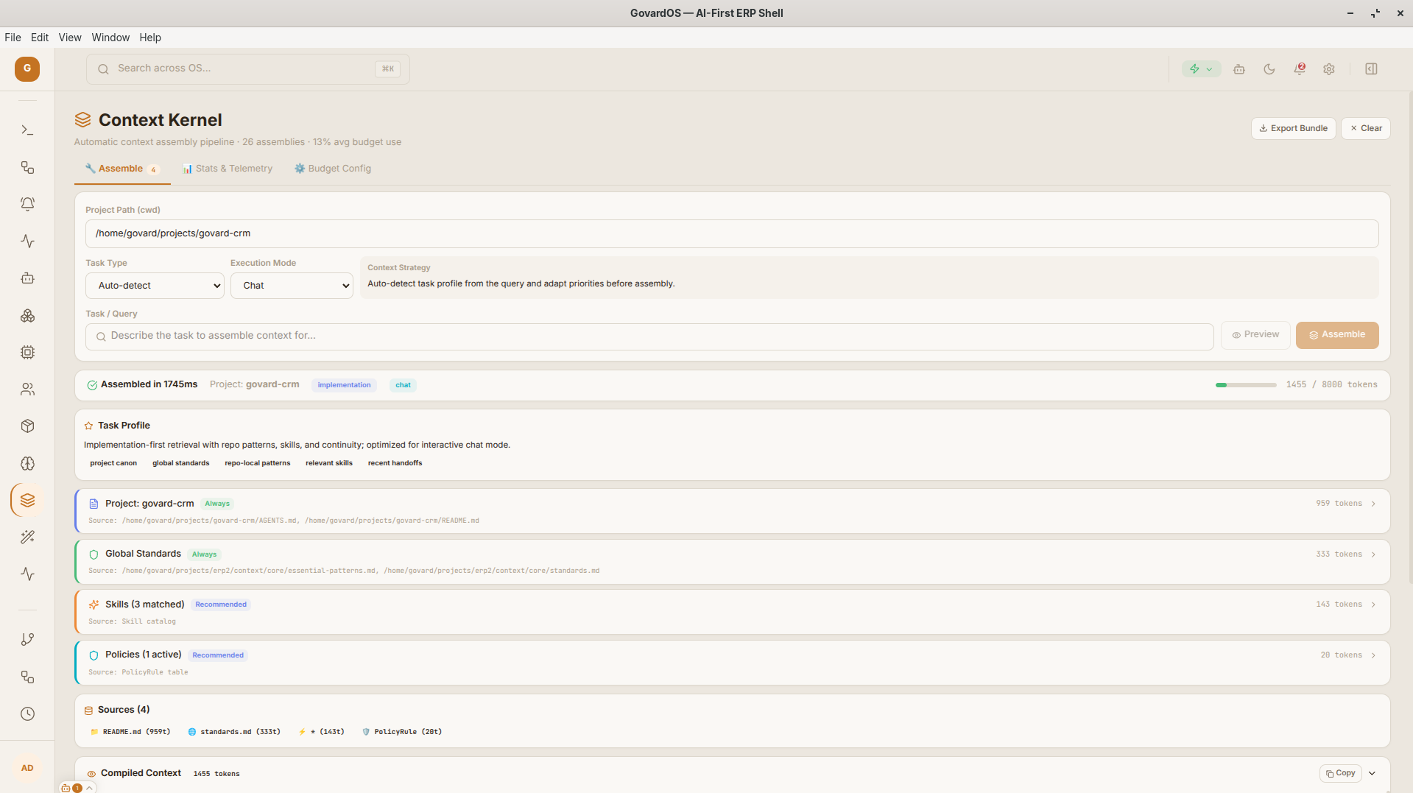Open the git branch icon in the sidebar
This screenshot has width=1413, height=793.
click(x=27, y=640)
